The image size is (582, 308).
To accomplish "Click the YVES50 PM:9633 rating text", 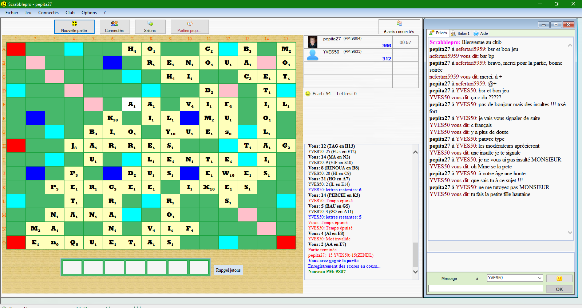I will [352, 51].
